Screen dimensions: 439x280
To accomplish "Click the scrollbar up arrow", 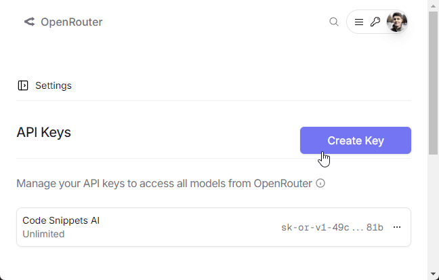I will 433,6.
